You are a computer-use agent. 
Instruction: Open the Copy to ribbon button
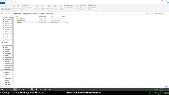43,7
